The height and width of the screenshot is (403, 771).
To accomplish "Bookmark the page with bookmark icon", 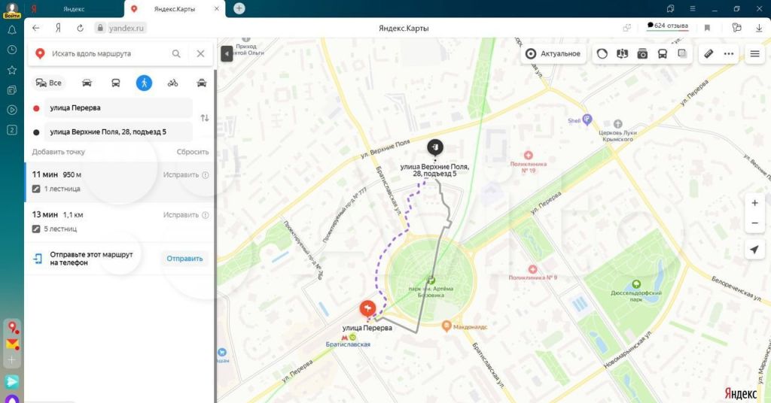I will [x=707, y=28].
